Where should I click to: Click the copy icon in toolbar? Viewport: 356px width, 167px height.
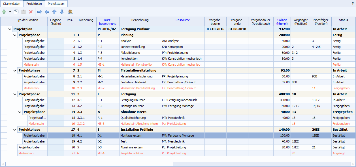[16, 12]
